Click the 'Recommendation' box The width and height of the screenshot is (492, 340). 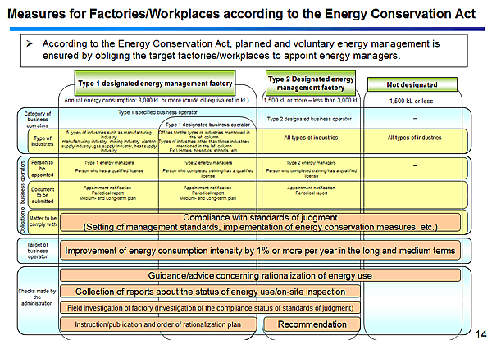click(312, 324)
